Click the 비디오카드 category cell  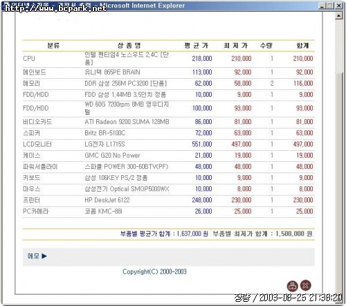tap(37, 122)
